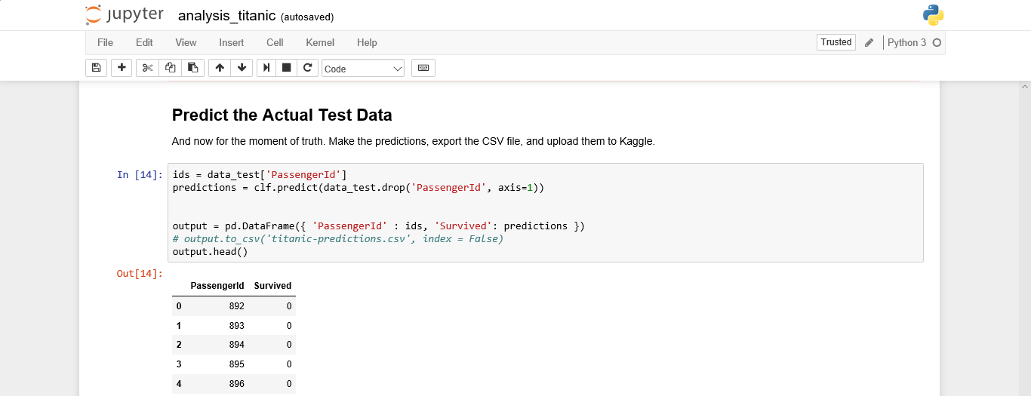The width and height of the screenshot is (1031, 396).
Task: Open the Kernel menu
Action: point(320,42)
